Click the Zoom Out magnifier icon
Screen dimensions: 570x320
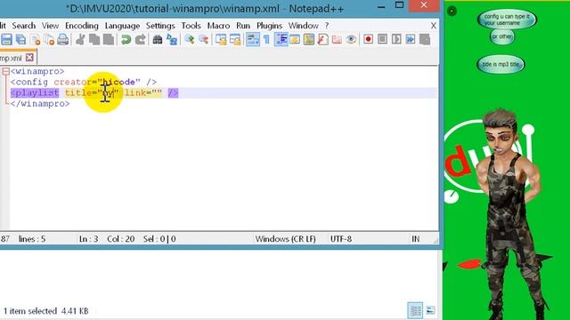click(x=203, y=39)
